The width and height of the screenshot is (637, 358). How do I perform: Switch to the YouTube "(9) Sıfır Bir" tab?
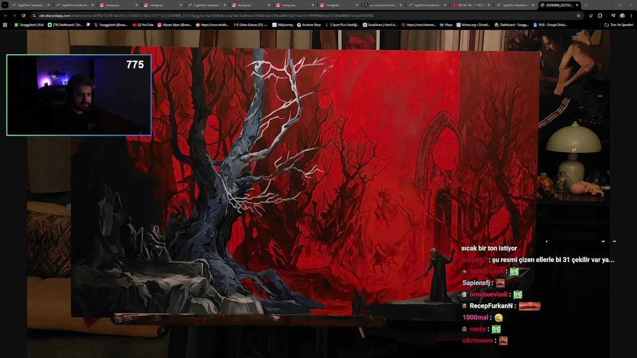471,5
